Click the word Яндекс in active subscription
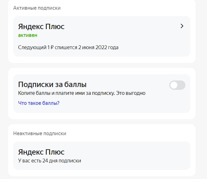Image resolution: width=207 pixels, height=179 pixels. pyautogui.click(x=30, y=27)
